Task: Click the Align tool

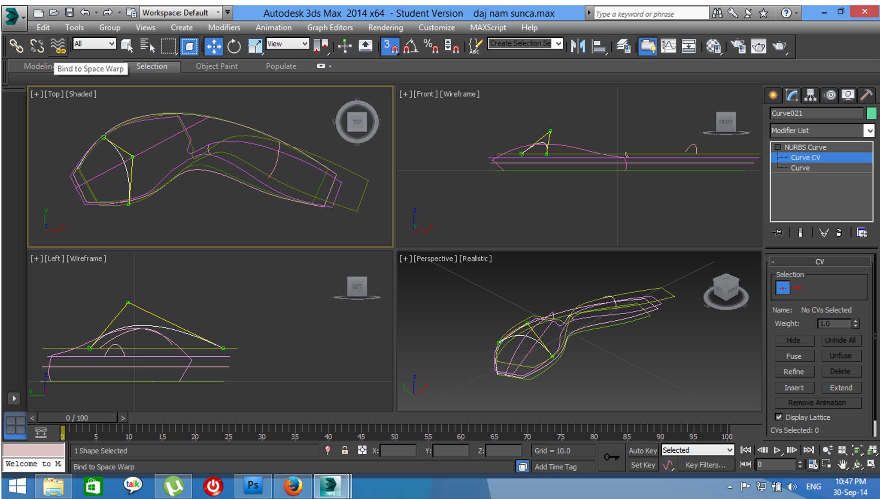Action: 599,46
